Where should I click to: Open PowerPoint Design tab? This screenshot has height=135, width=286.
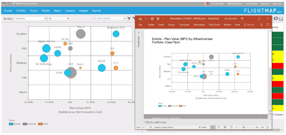click(x=171, y=25)
